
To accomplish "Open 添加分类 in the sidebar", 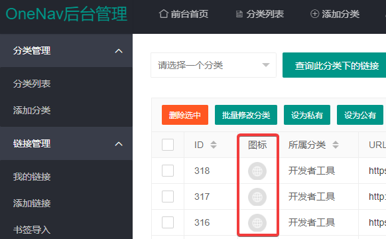I will (x=32, y=110).
